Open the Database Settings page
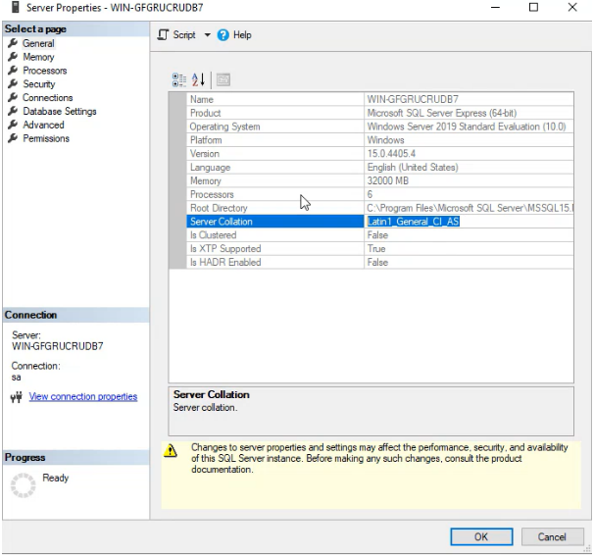The height and width of the screenshot is (557, 594). point(60,112)
